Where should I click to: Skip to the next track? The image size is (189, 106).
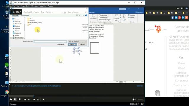coord(38,100)
